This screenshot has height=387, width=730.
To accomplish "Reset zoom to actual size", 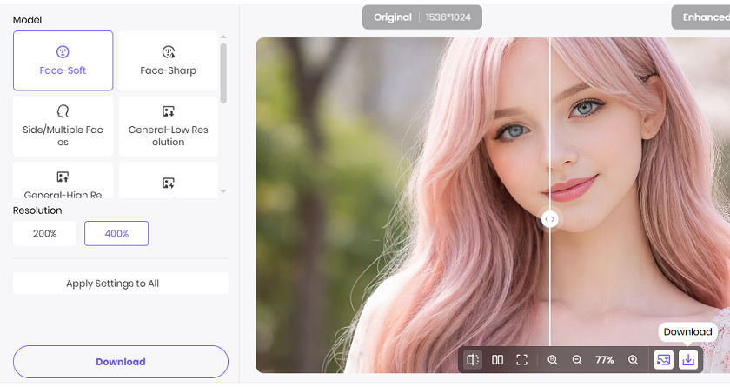I will click(553, 359).
